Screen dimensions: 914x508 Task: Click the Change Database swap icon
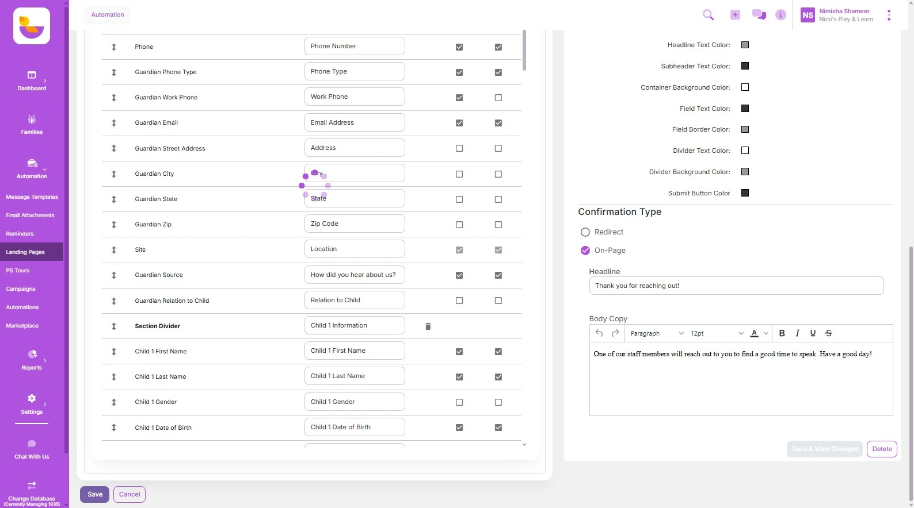click(x=32, y=486)
